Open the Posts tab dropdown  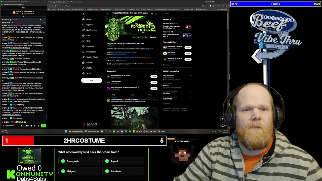[x=114, y=95]
